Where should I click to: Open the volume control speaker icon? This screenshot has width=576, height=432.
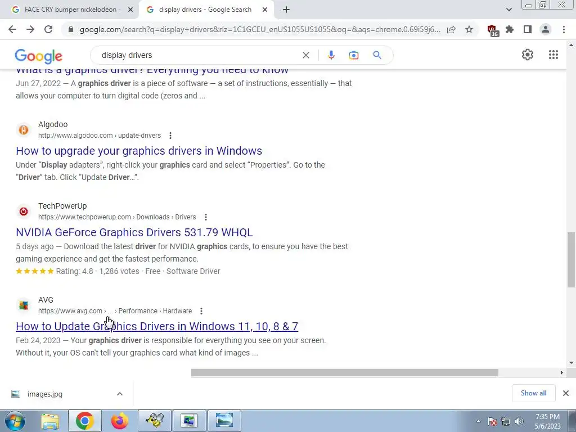click(x=519, y=421)
